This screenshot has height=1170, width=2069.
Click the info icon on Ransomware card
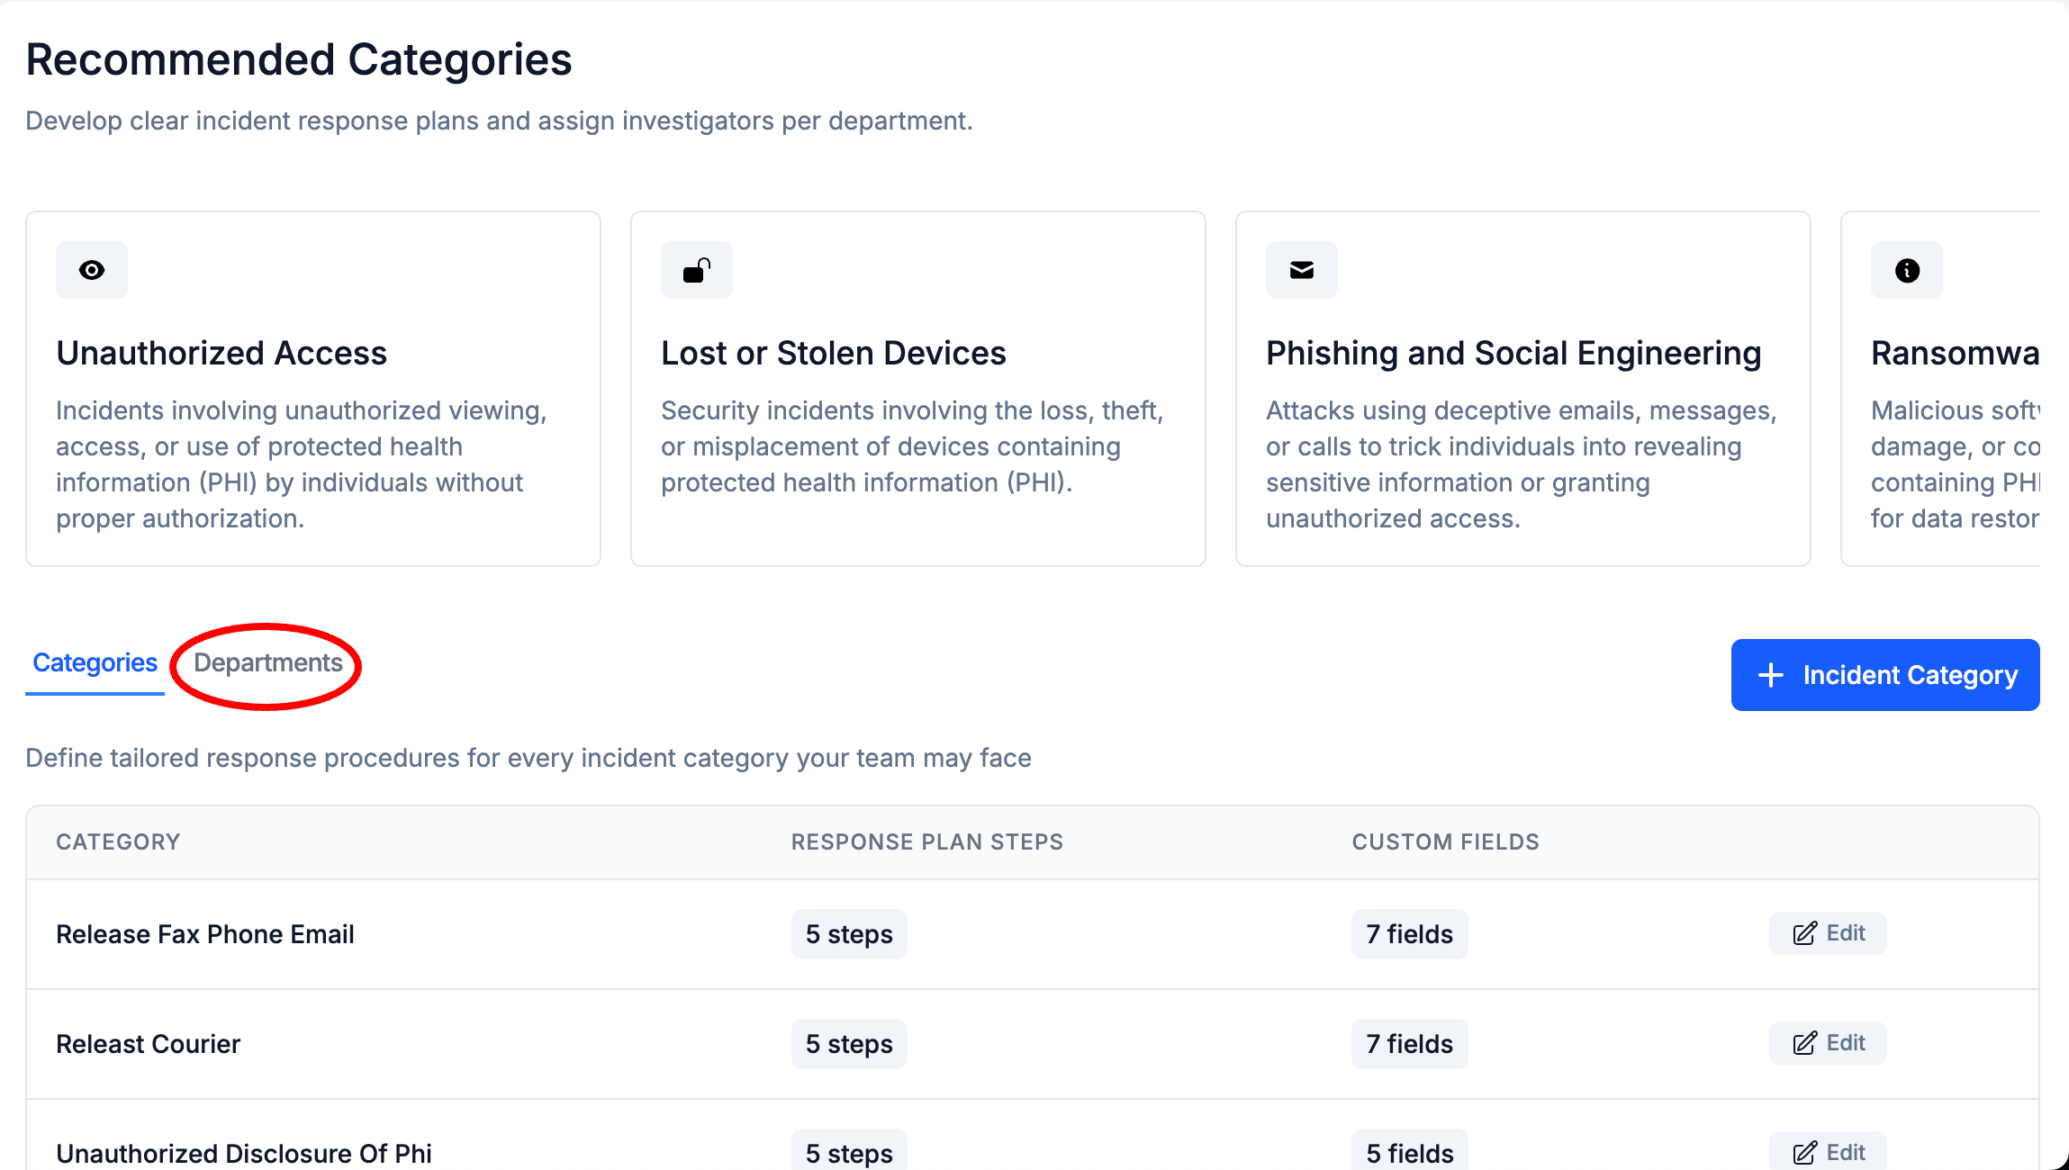1907,270
